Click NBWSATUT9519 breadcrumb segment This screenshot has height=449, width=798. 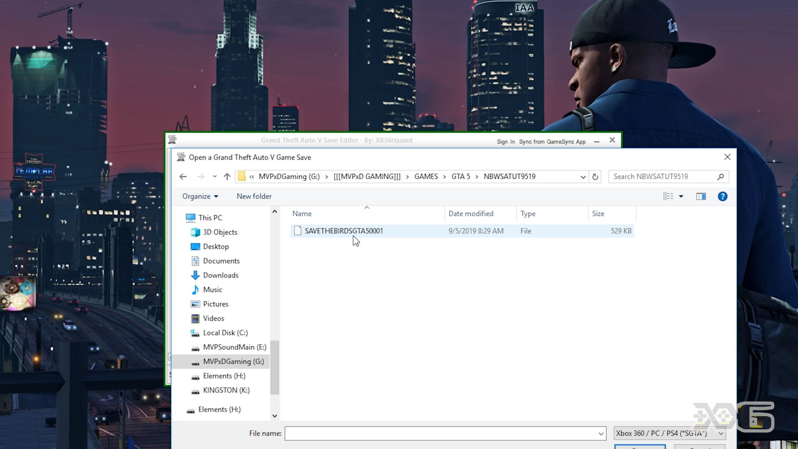coord(509,177)
